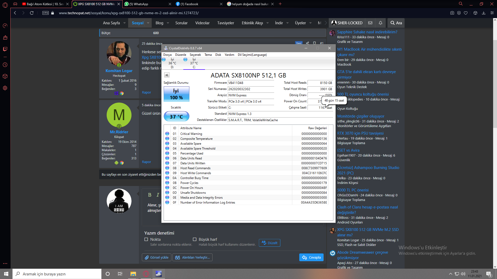Click the Opera history clock icon

click(5, 65)
